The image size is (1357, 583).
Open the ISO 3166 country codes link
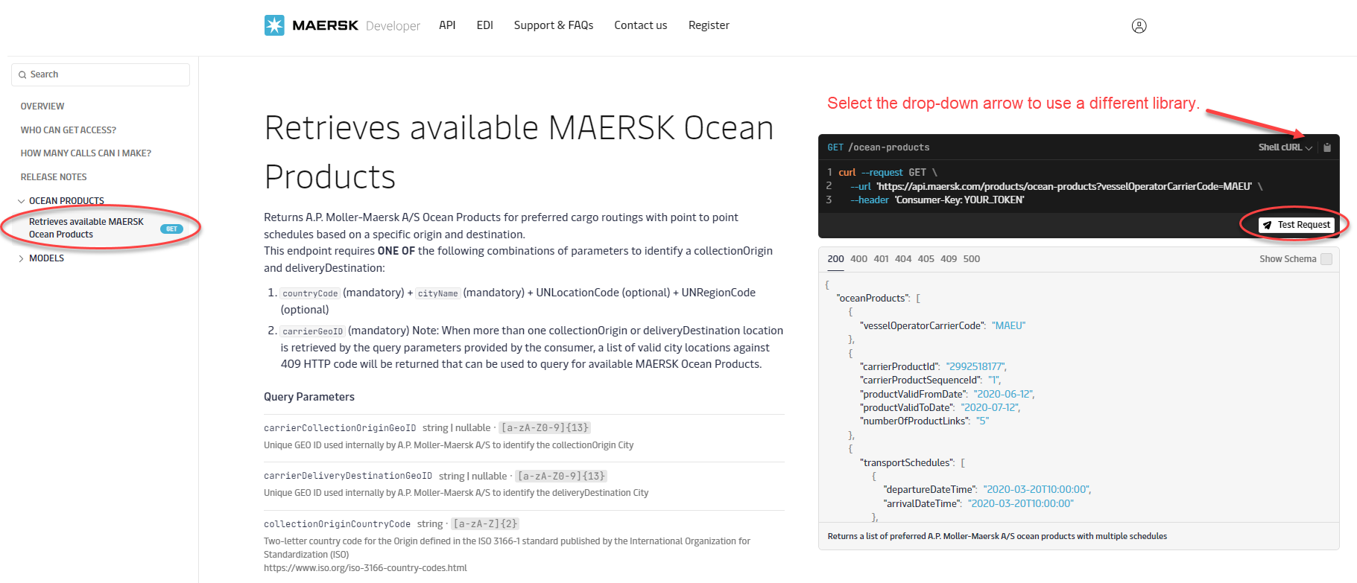[365, 568]
